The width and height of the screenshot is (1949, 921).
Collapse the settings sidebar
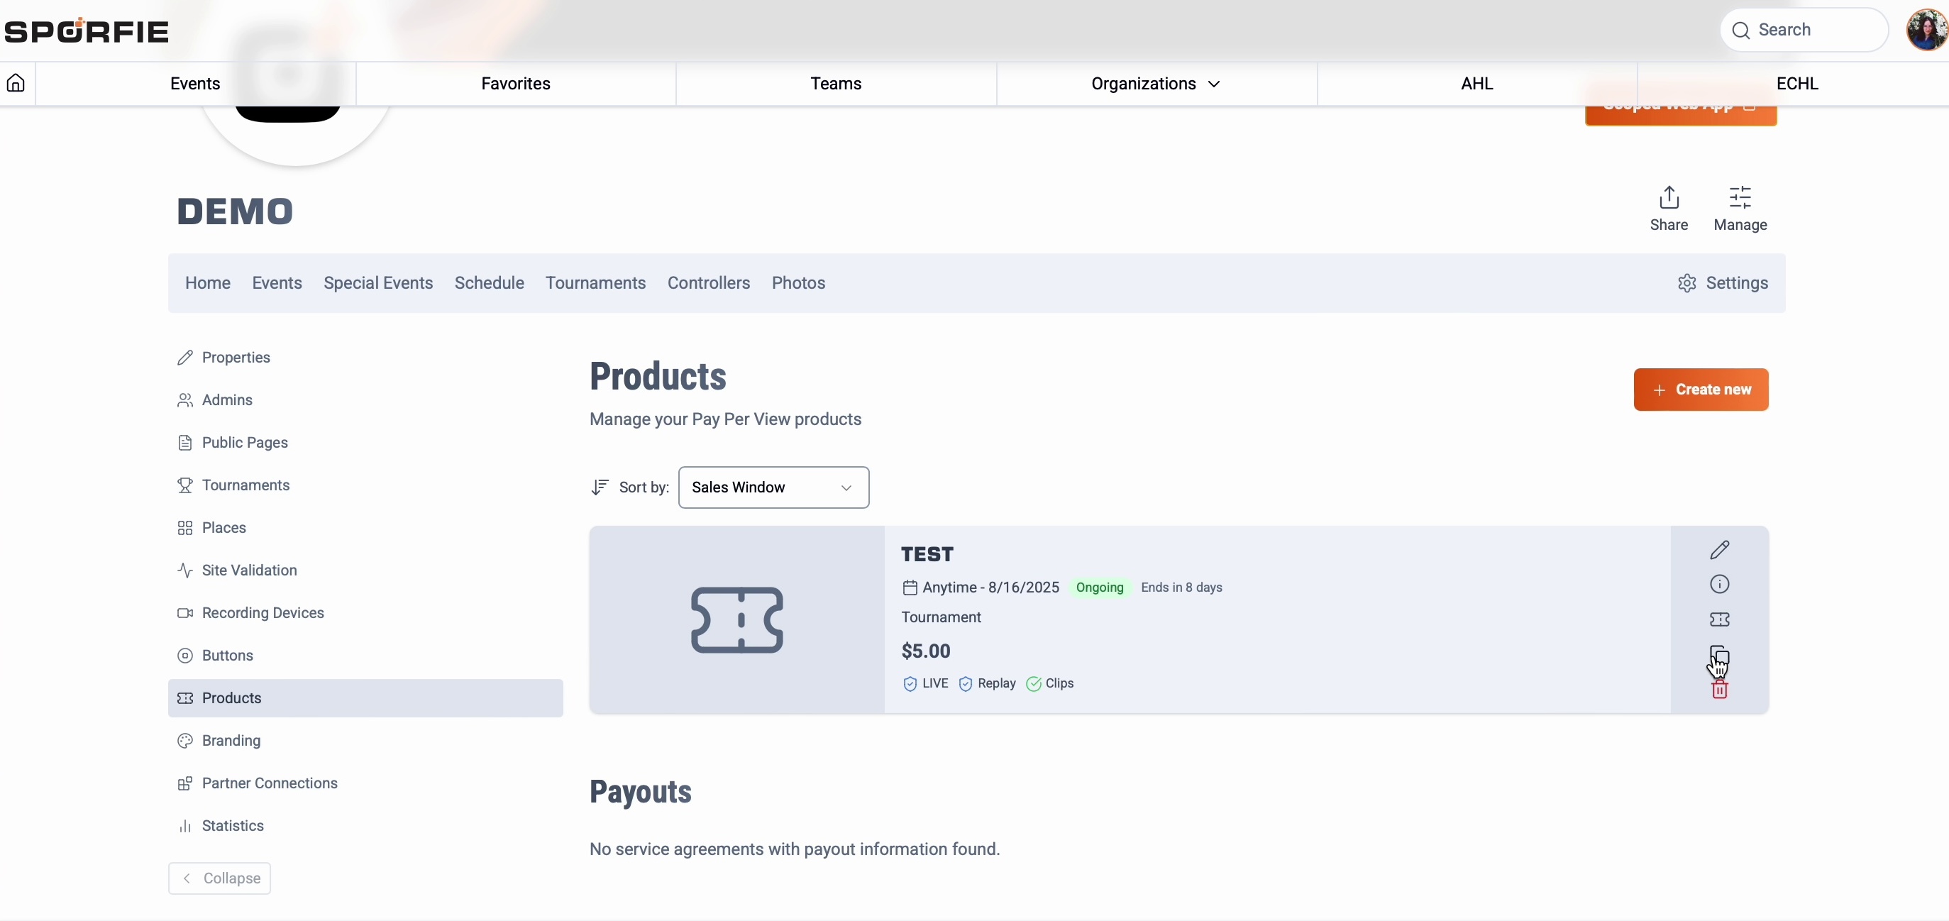[219, 878]
